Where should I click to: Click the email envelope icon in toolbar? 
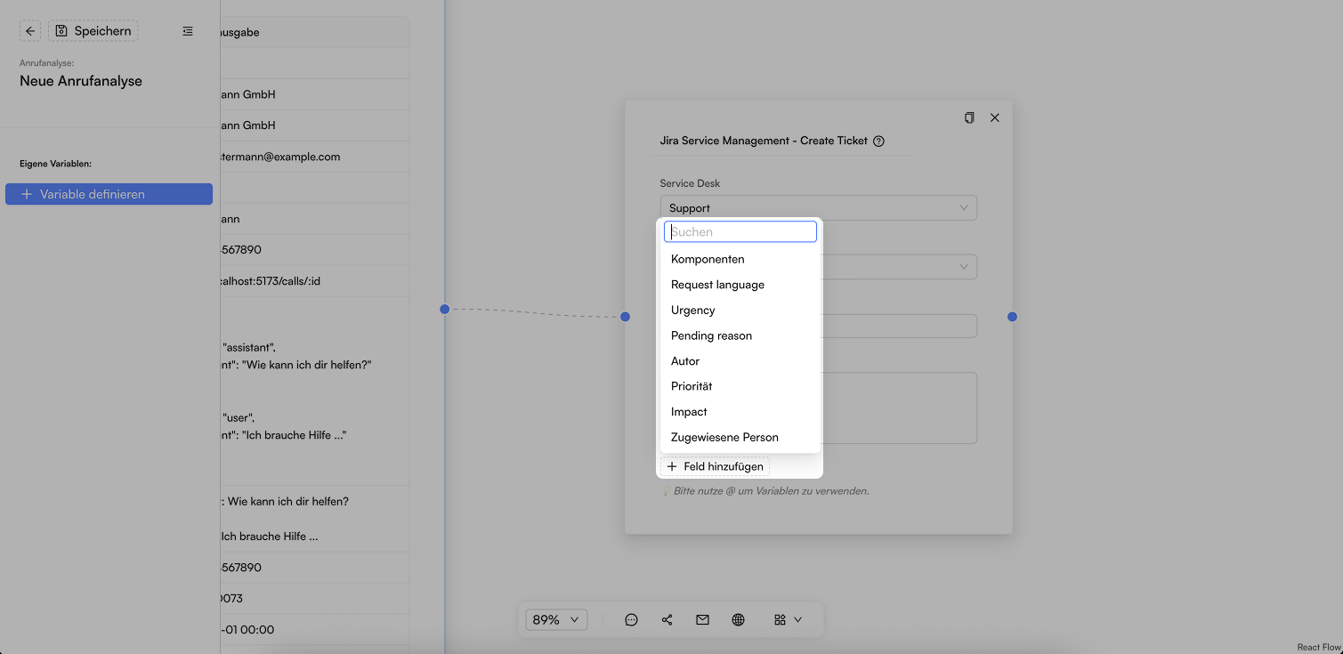[x=702, y=619]
